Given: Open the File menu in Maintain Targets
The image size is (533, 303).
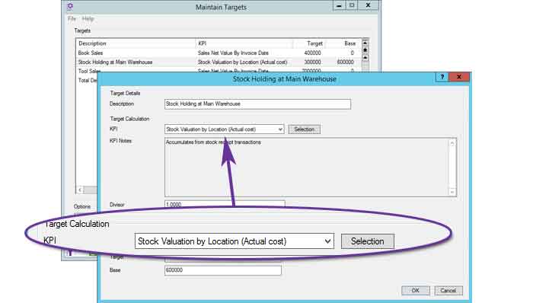Looking at the screenshot, I should (x=72, y=19).
